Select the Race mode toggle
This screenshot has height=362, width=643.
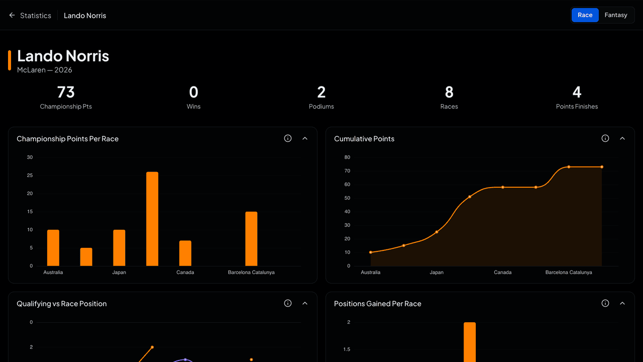(585, 15)
